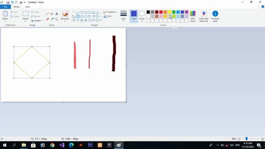Open the Brushes dropdown arrow
This screenshot has height=149, width=265.
coord(65,21)
